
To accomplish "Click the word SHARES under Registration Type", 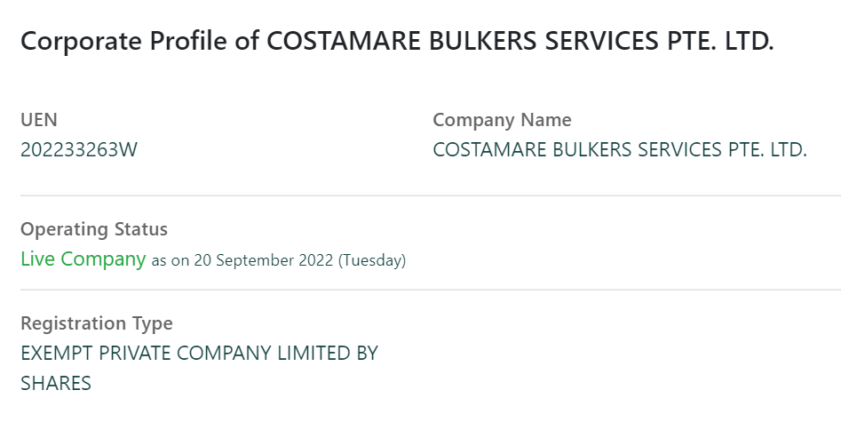I will 56,384.
